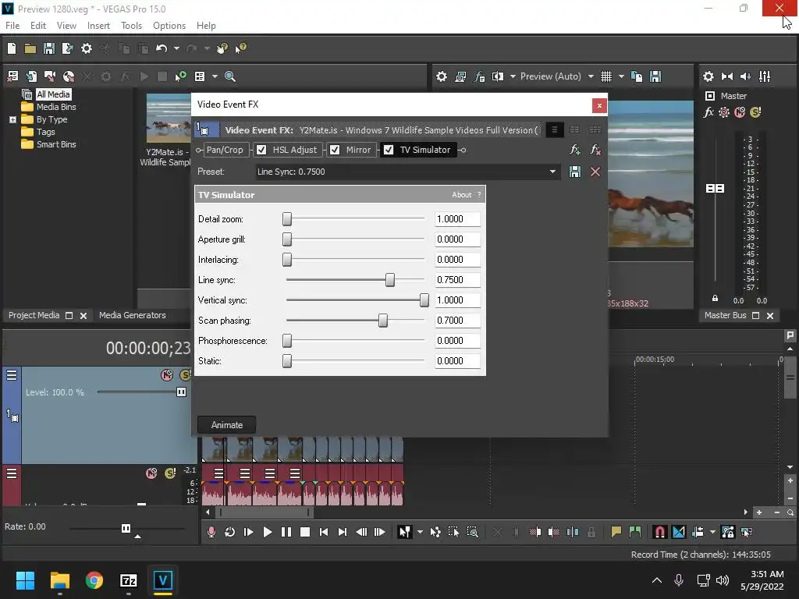
Task: Toggle Loop Playback in transport bar
Action: 230,532
